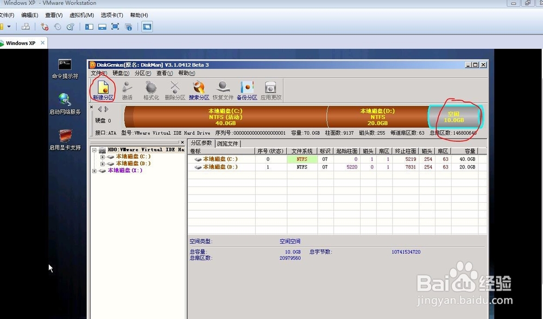Image resolution: width=543 pixels, height=319 pixels.
Task: Close the disk map pane with X
Action: point(91,107)
